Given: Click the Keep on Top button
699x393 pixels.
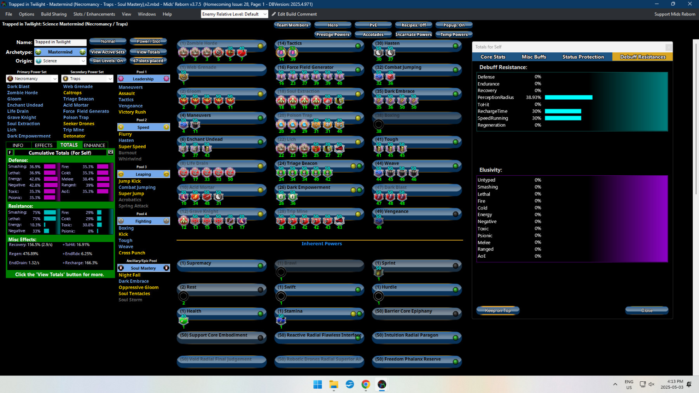Looking at the screenshot, I should [498, 310].
